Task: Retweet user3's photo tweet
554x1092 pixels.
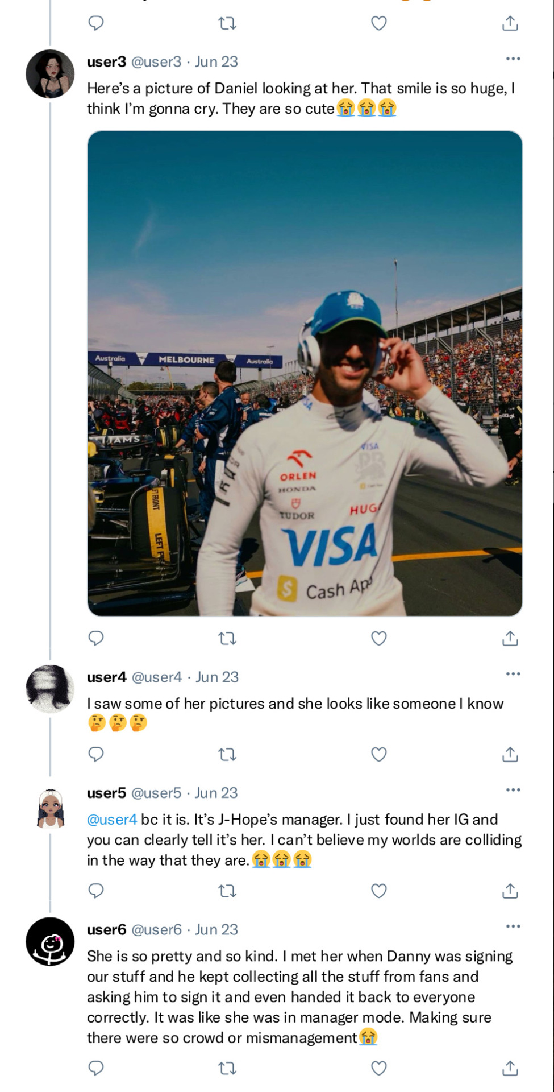Action: pos(227,639)
